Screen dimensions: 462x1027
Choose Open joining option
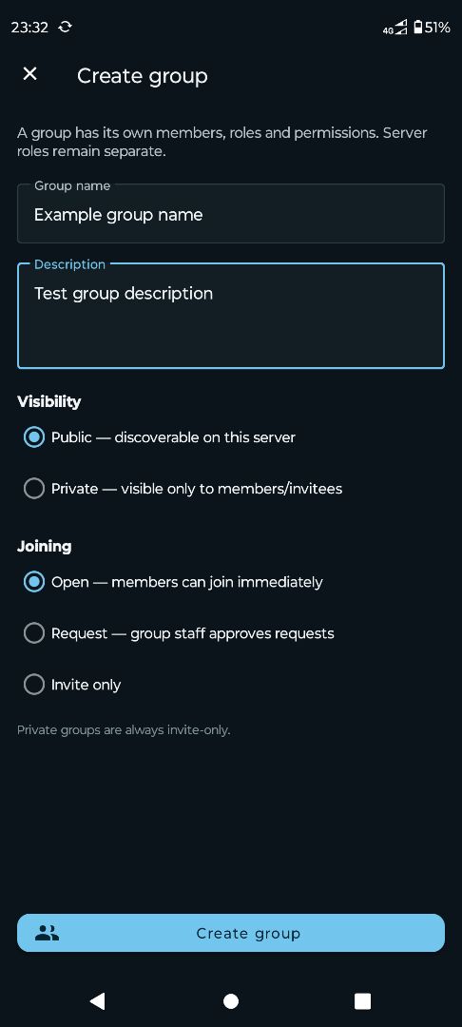[x=34, y=582]
